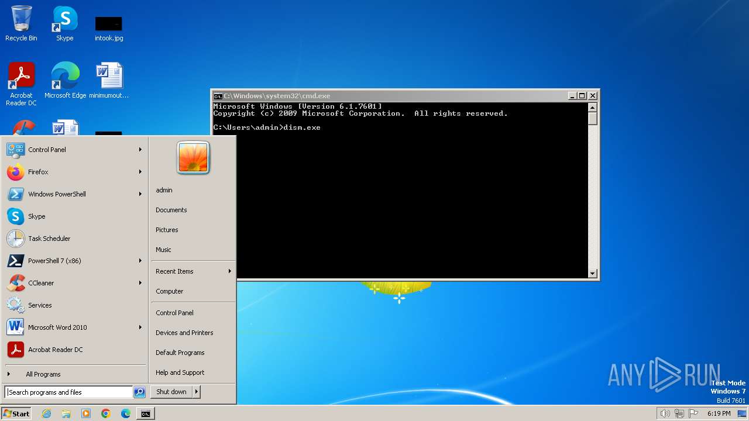The image size is (749, 421).
Task: Click the volume speaker tray icon
Action: pos(665,413)
